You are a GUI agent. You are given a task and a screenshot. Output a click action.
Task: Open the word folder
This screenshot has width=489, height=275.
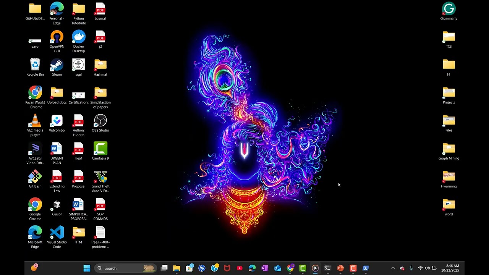[449, 204]
